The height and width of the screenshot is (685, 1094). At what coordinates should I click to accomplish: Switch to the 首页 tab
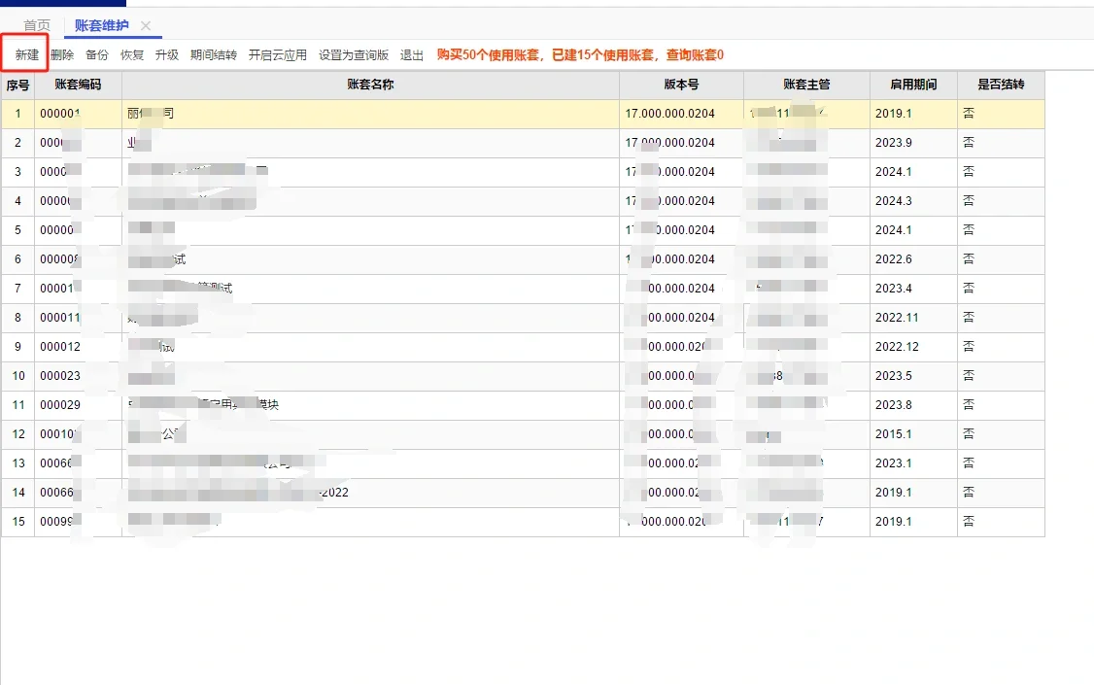click(x=37, y=25)
